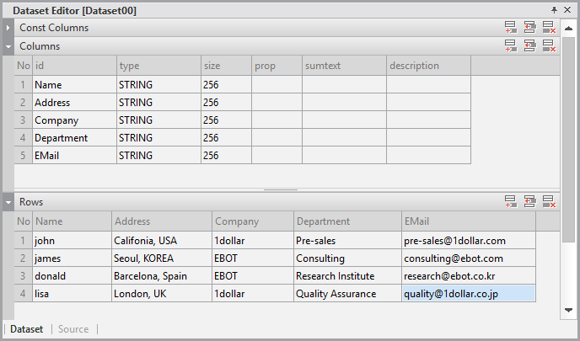This screenshot has width=580, height=341.
Task: Insert a column using Columns header icon
Action: pos(529,46)
